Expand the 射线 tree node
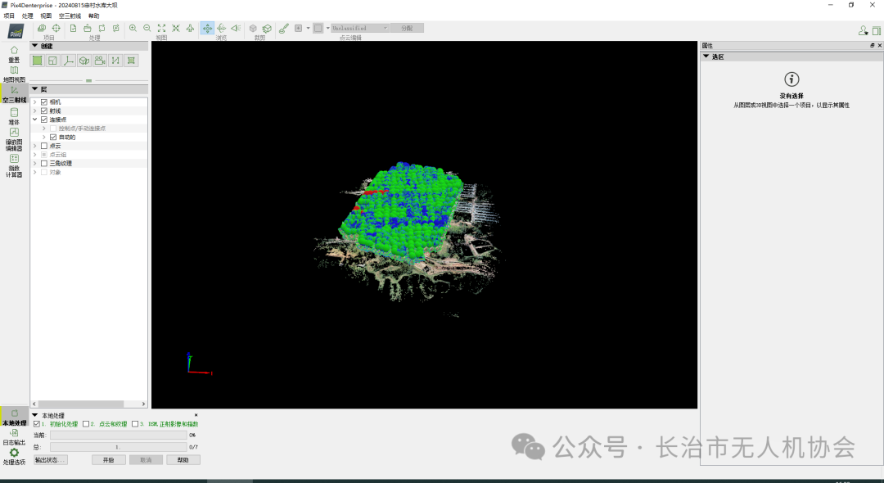The height and width of the screenshot is (483, 884). [x=35, y=111]
